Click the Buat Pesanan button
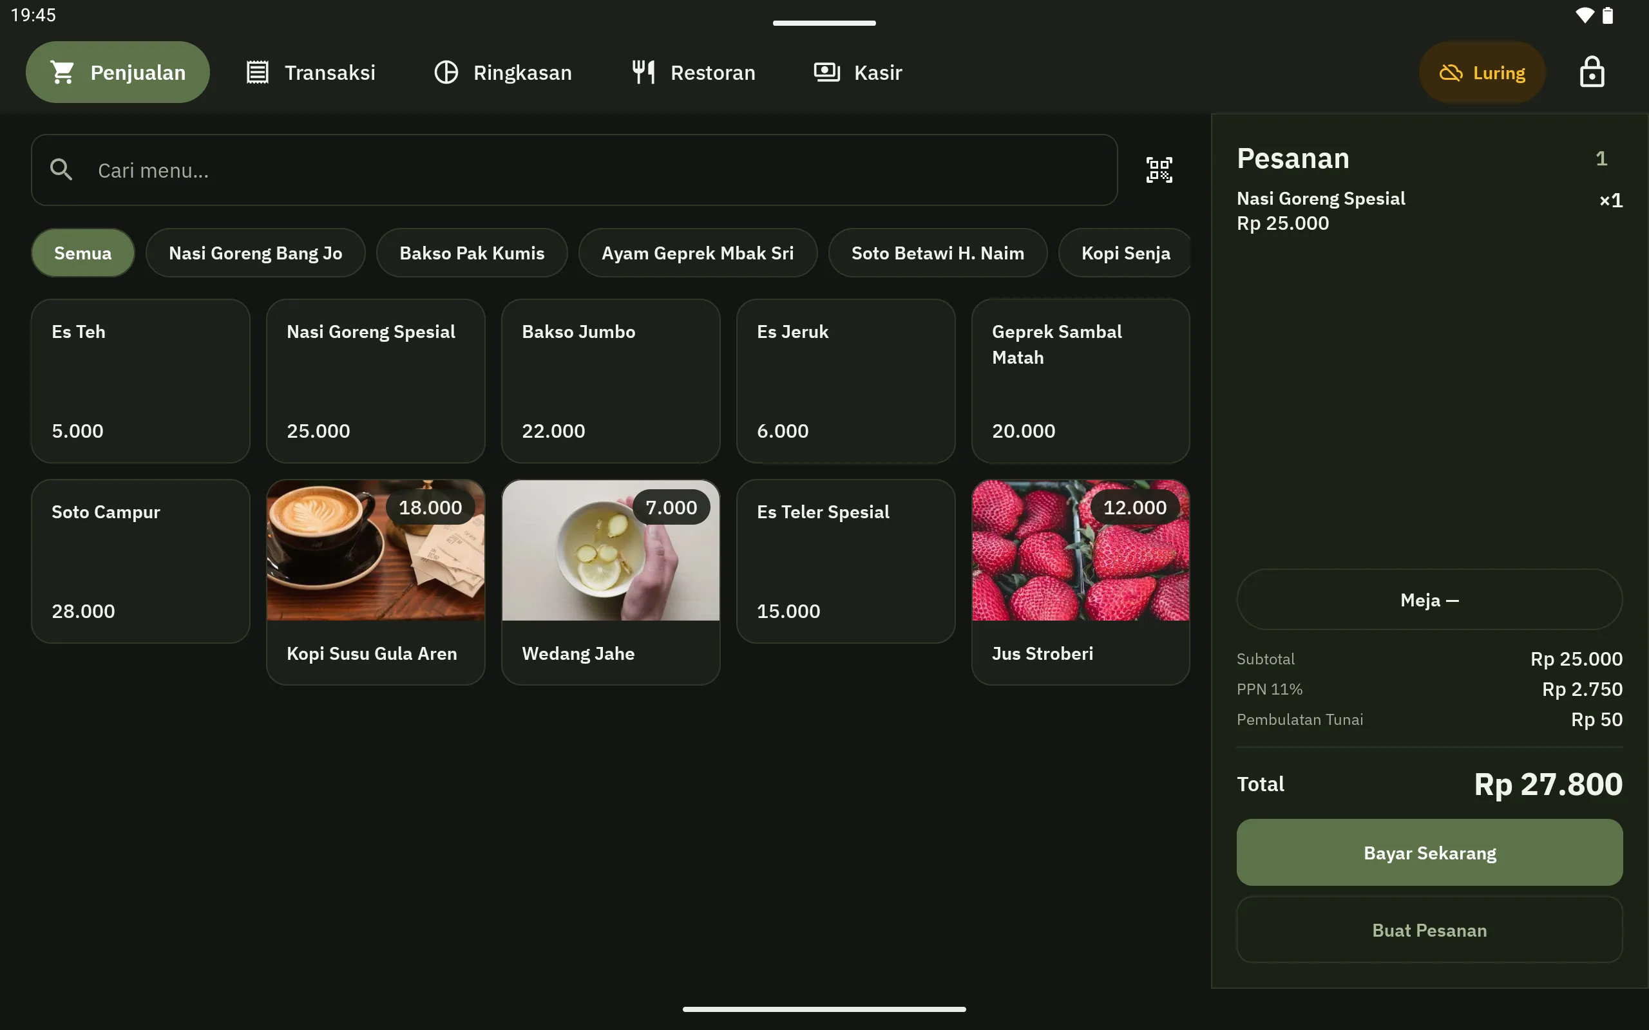1649x1030 pixels. pos(1429,930)
